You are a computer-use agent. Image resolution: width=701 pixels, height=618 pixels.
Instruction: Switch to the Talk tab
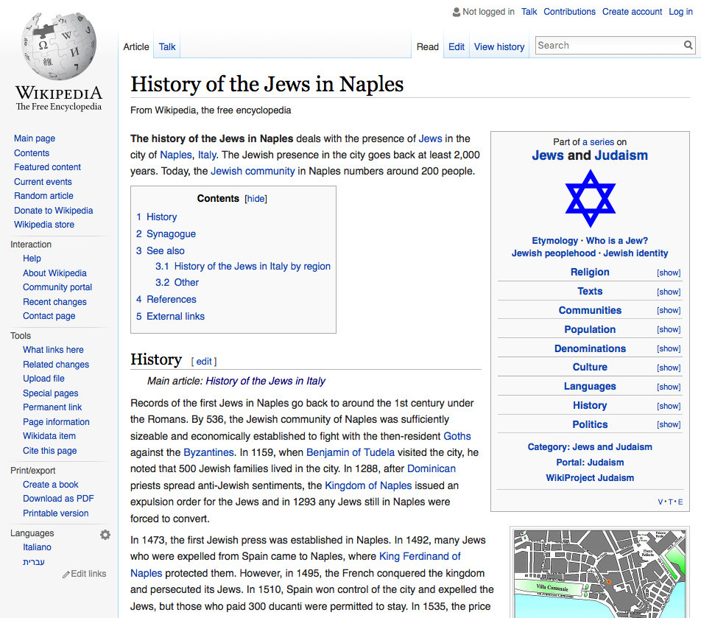tap(166, 46)
